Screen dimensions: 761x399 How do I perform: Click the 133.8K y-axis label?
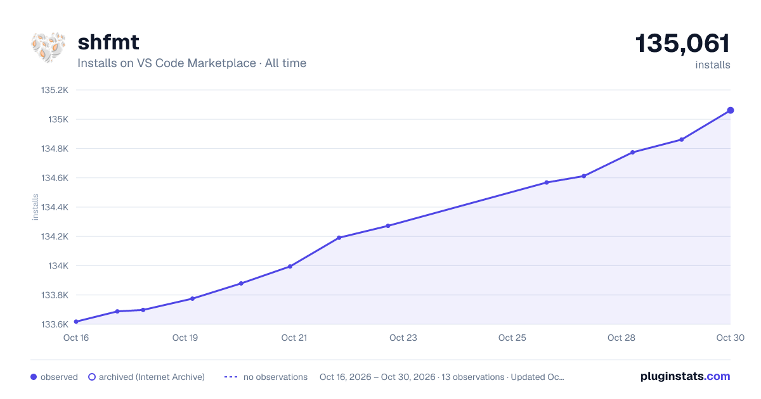click(x=55, y=295)
